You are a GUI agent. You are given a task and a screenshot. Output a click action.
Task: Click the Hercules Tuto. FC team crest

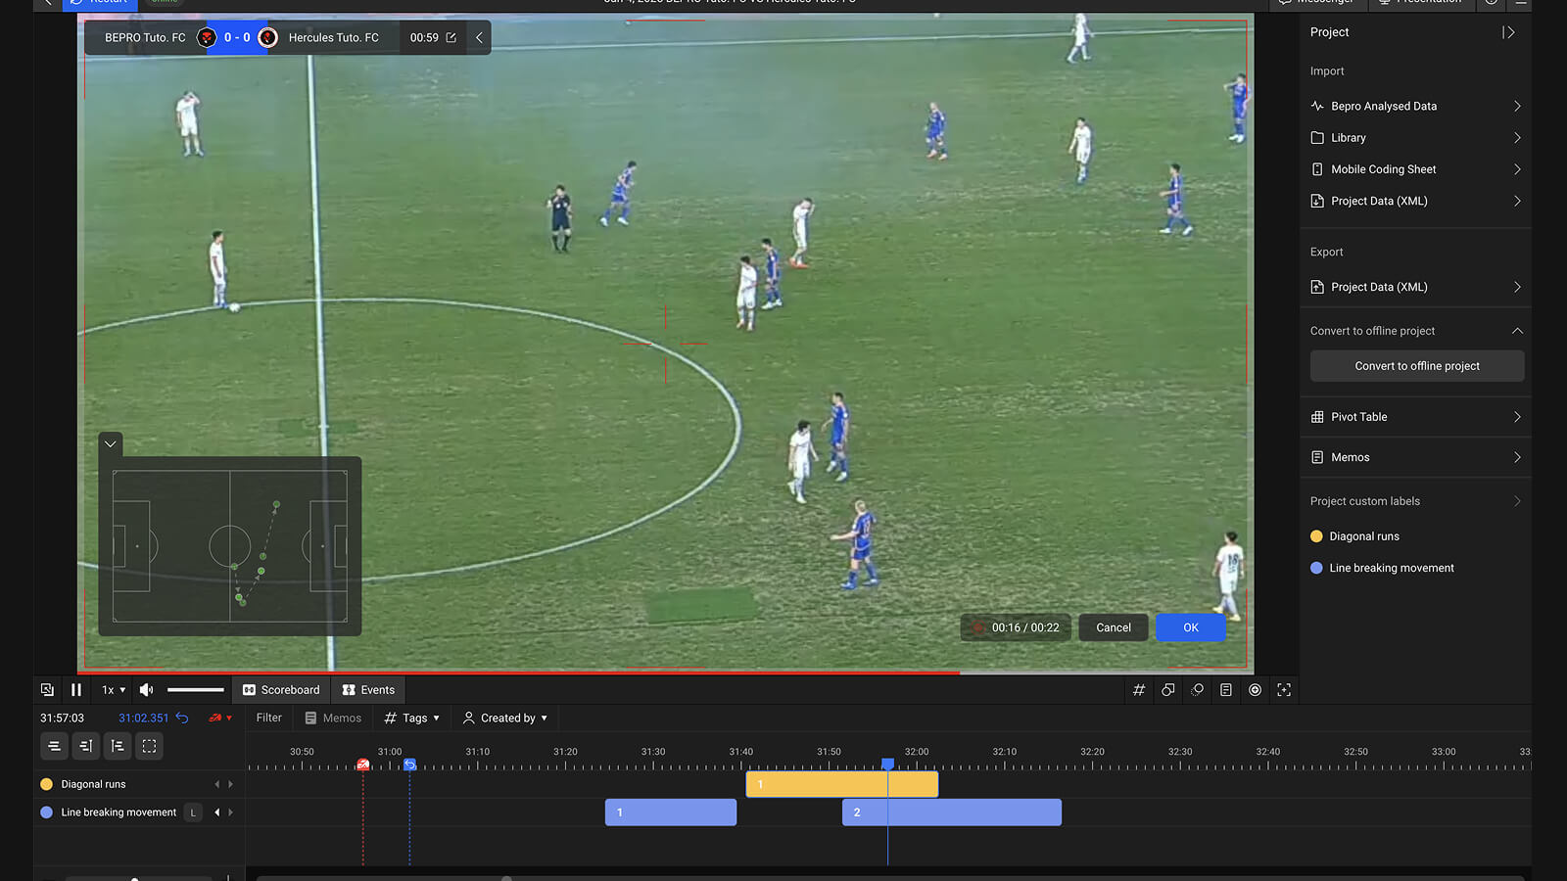267,38
